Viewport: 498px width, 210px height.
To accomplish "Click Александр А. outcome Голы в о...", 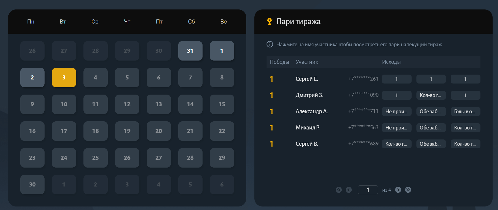I will [466, 111].
